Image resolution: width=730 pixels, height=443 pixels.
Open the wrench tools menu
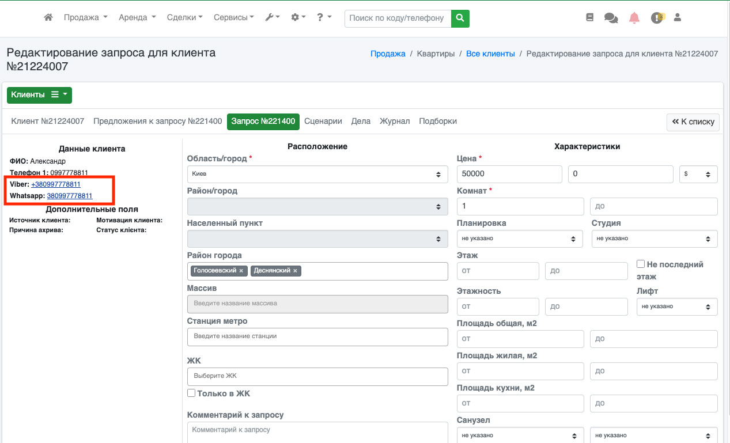pos(272,18)
